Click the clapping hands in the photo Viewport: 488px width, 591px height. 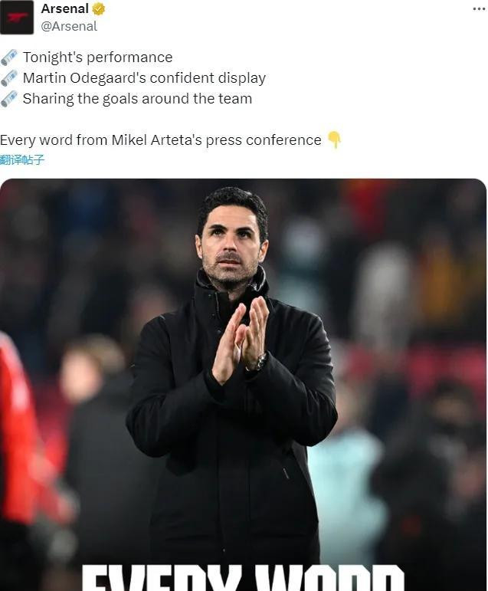coord(241,340)
